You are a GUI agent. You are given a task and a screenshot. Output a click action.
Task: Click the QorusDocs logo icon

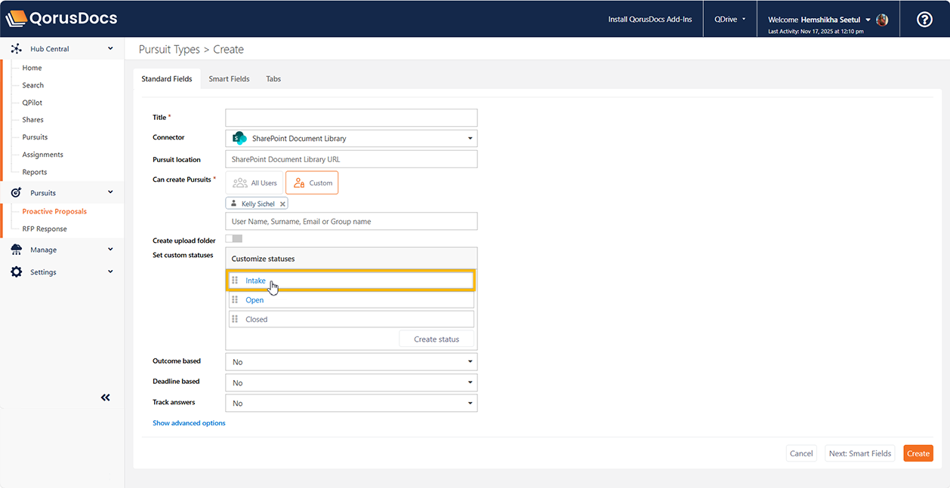[x=16, y=19]
